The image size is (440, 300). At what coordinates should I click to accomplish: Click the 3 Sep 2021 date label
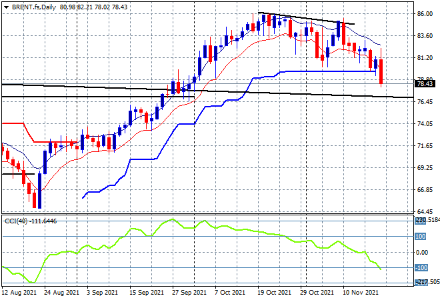[102, 293]
